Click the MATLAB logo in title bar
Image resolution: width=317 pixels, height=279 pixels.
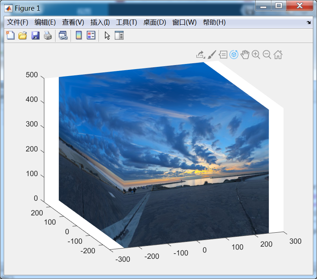(x=8, y=8)
